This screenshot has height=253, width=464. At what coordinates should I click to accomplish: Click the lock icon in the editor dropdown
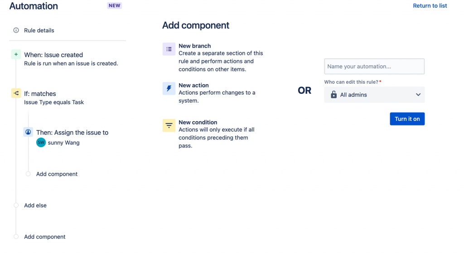[x=334, y=95]
